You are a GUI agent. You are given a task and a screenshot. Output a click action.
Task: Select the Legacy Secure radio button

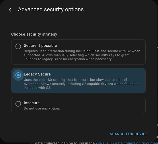coord(18,75)
